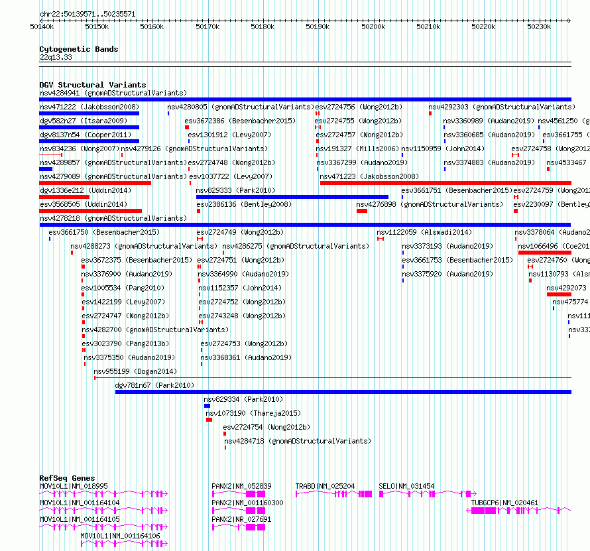Click esv1301912 (Levy2007) variant label
The width and height of the screenshot is (590, 551).
click(229, 135)
